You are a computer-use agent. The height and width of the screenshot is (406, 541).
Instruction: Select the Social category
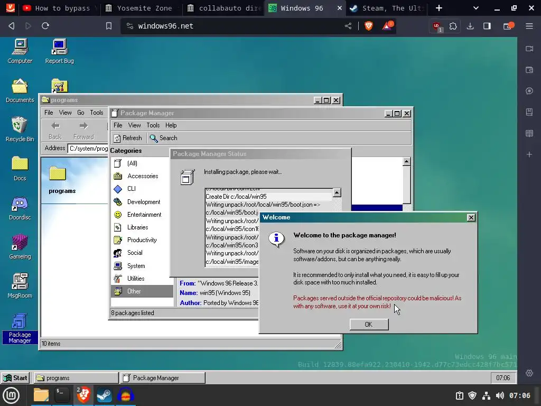[142, 253]
